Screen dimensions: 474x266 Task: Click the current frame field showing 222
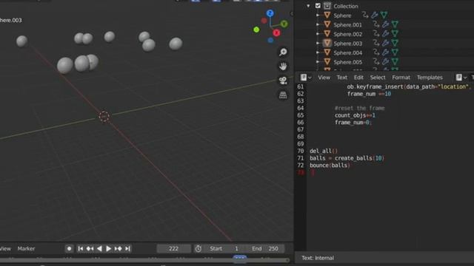click(x=173, y=248)
